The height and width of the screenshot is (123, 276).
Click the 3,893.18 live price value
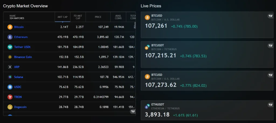tap(157, 115)
